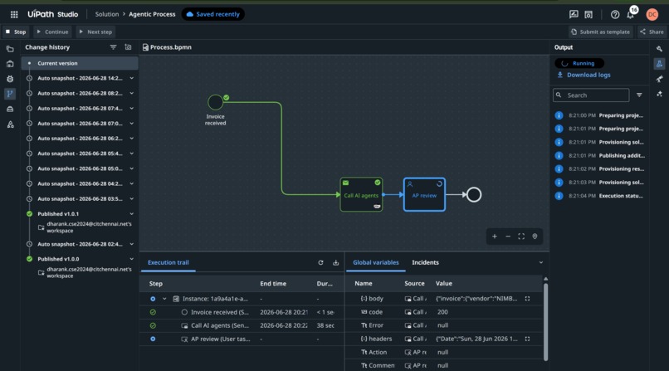Share the project
Viewport: 669px width, 371px height.
point(652,32)
